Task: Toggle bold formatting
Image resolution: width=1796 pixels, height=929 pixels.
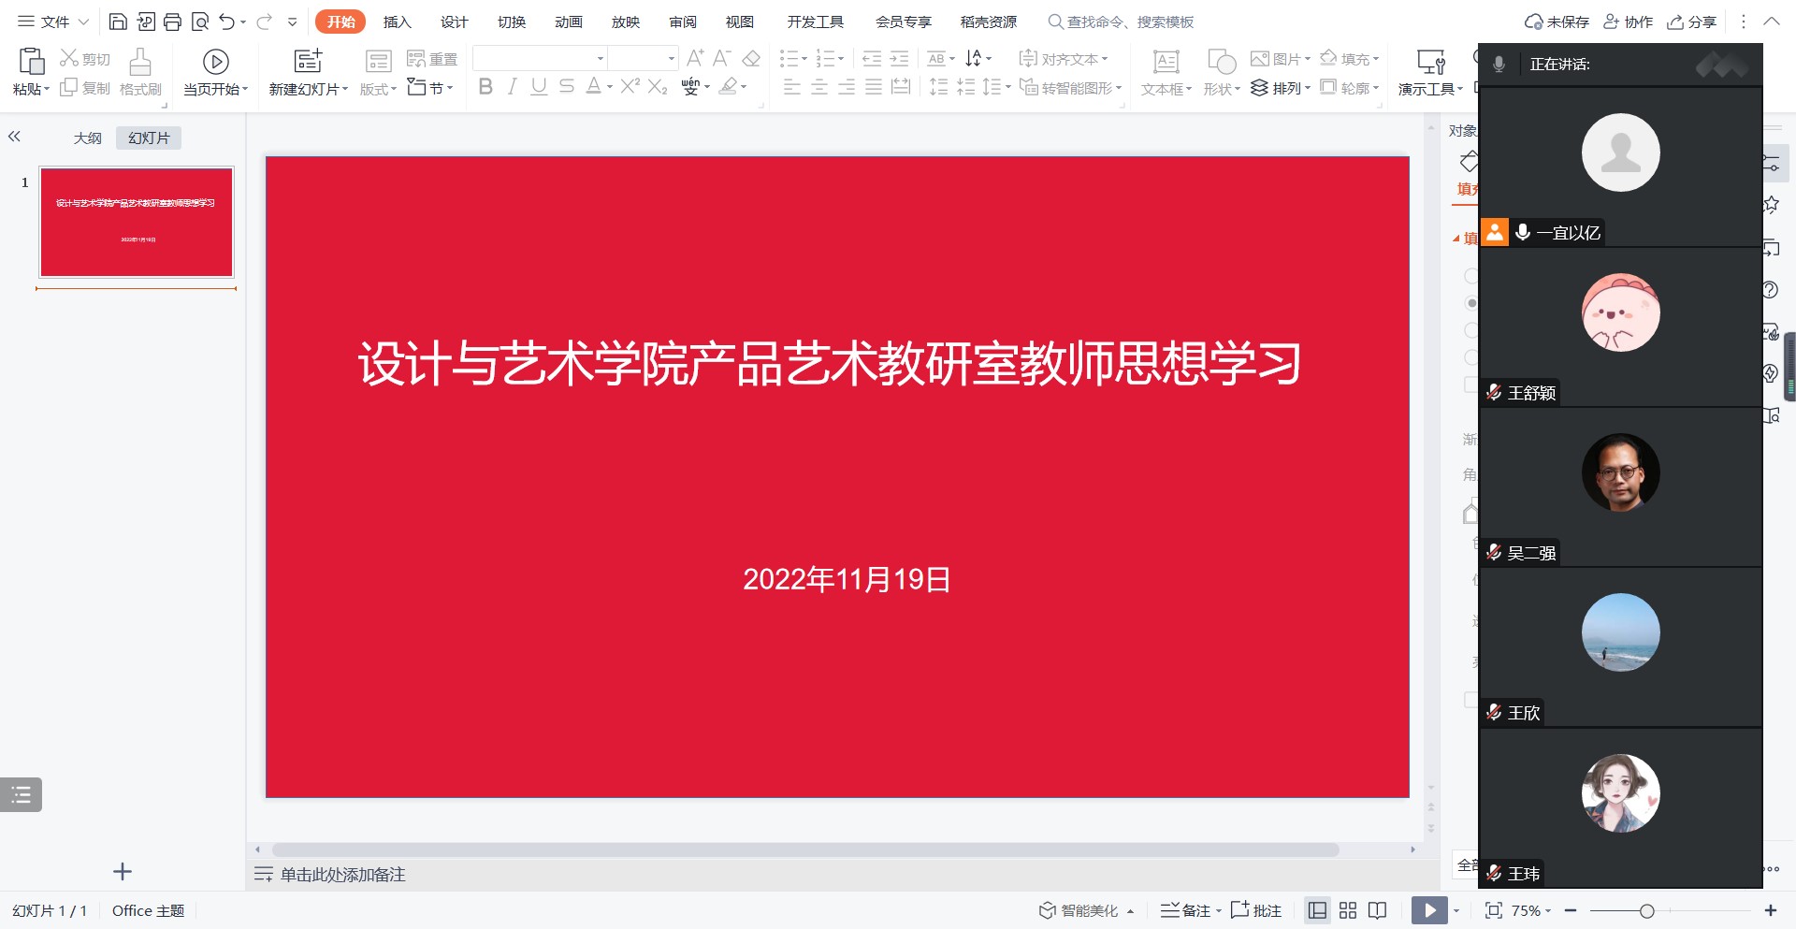Action: point(485,87)
